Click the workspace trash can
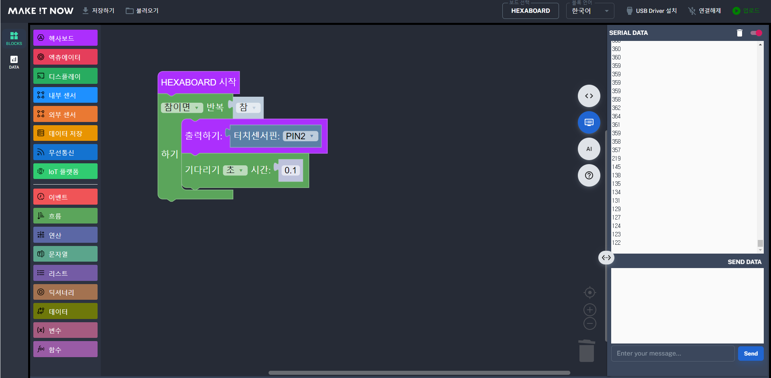Viewport: 771px width, 378px height. click(587, 351)
